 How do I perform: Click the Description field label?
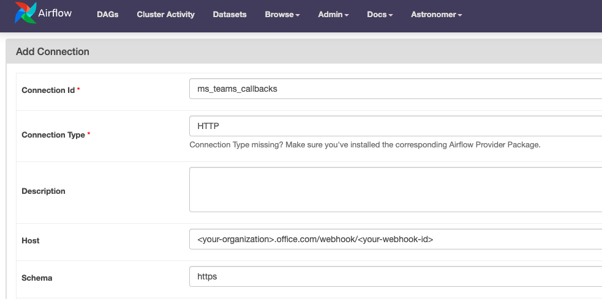(43, 191)
